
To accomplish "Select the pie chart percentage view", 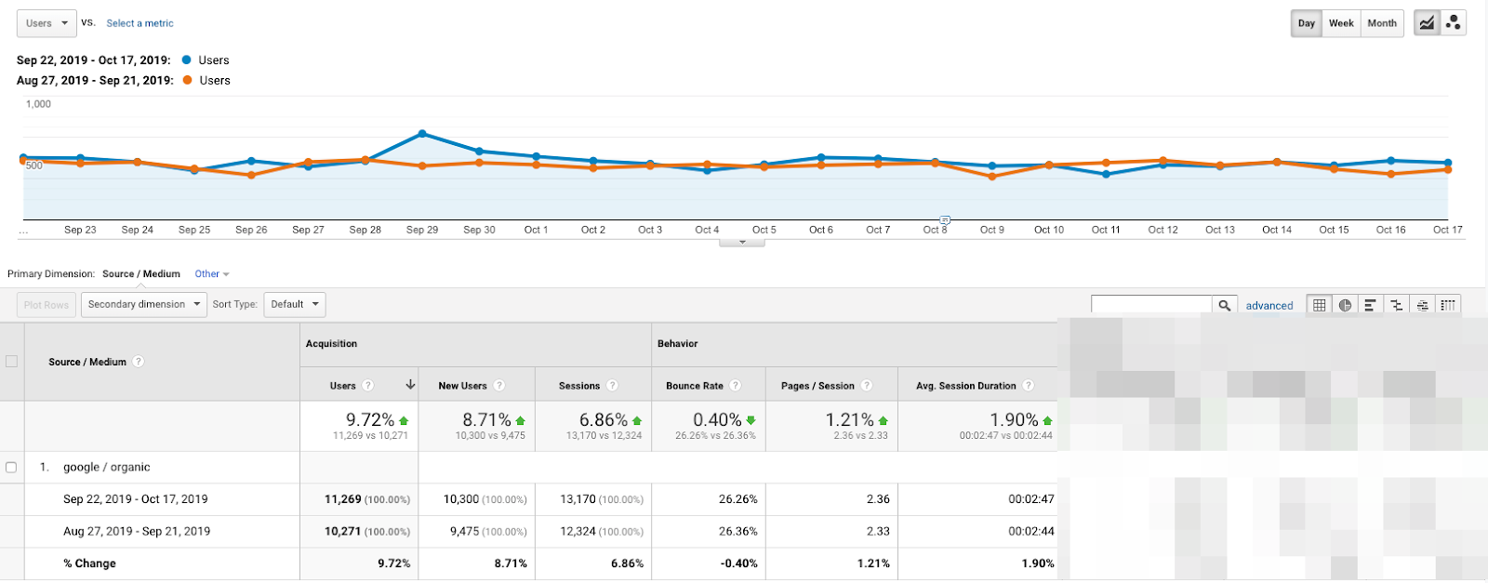I will [x=1345, y=305].
